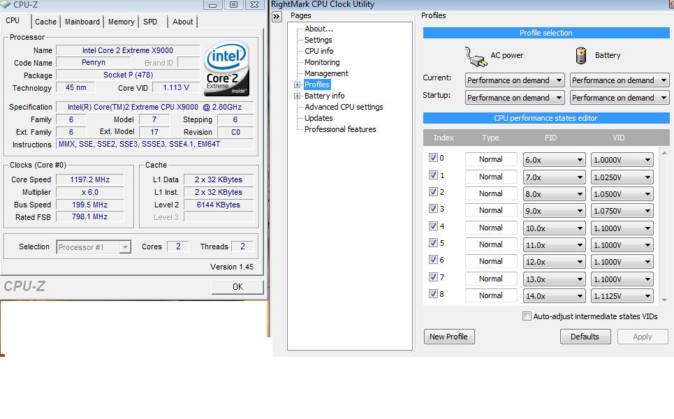
Task: Maximize the CPU-Z window
Action: pyautogui.click(x=233, y=4)
